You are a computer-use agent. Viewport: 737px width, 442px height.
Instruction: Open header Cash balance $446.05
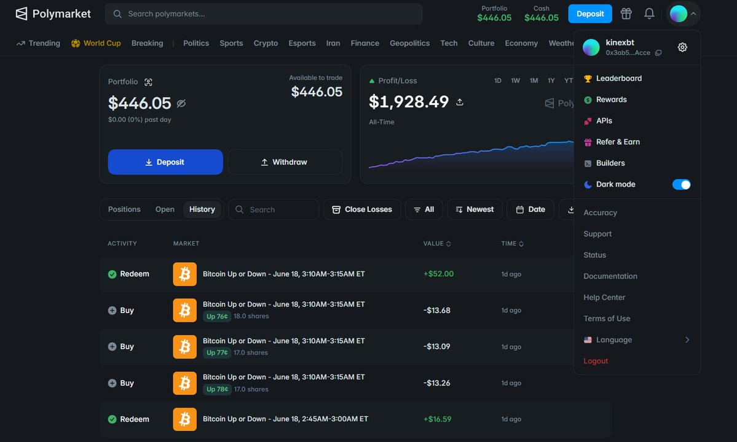click(542, 14)
